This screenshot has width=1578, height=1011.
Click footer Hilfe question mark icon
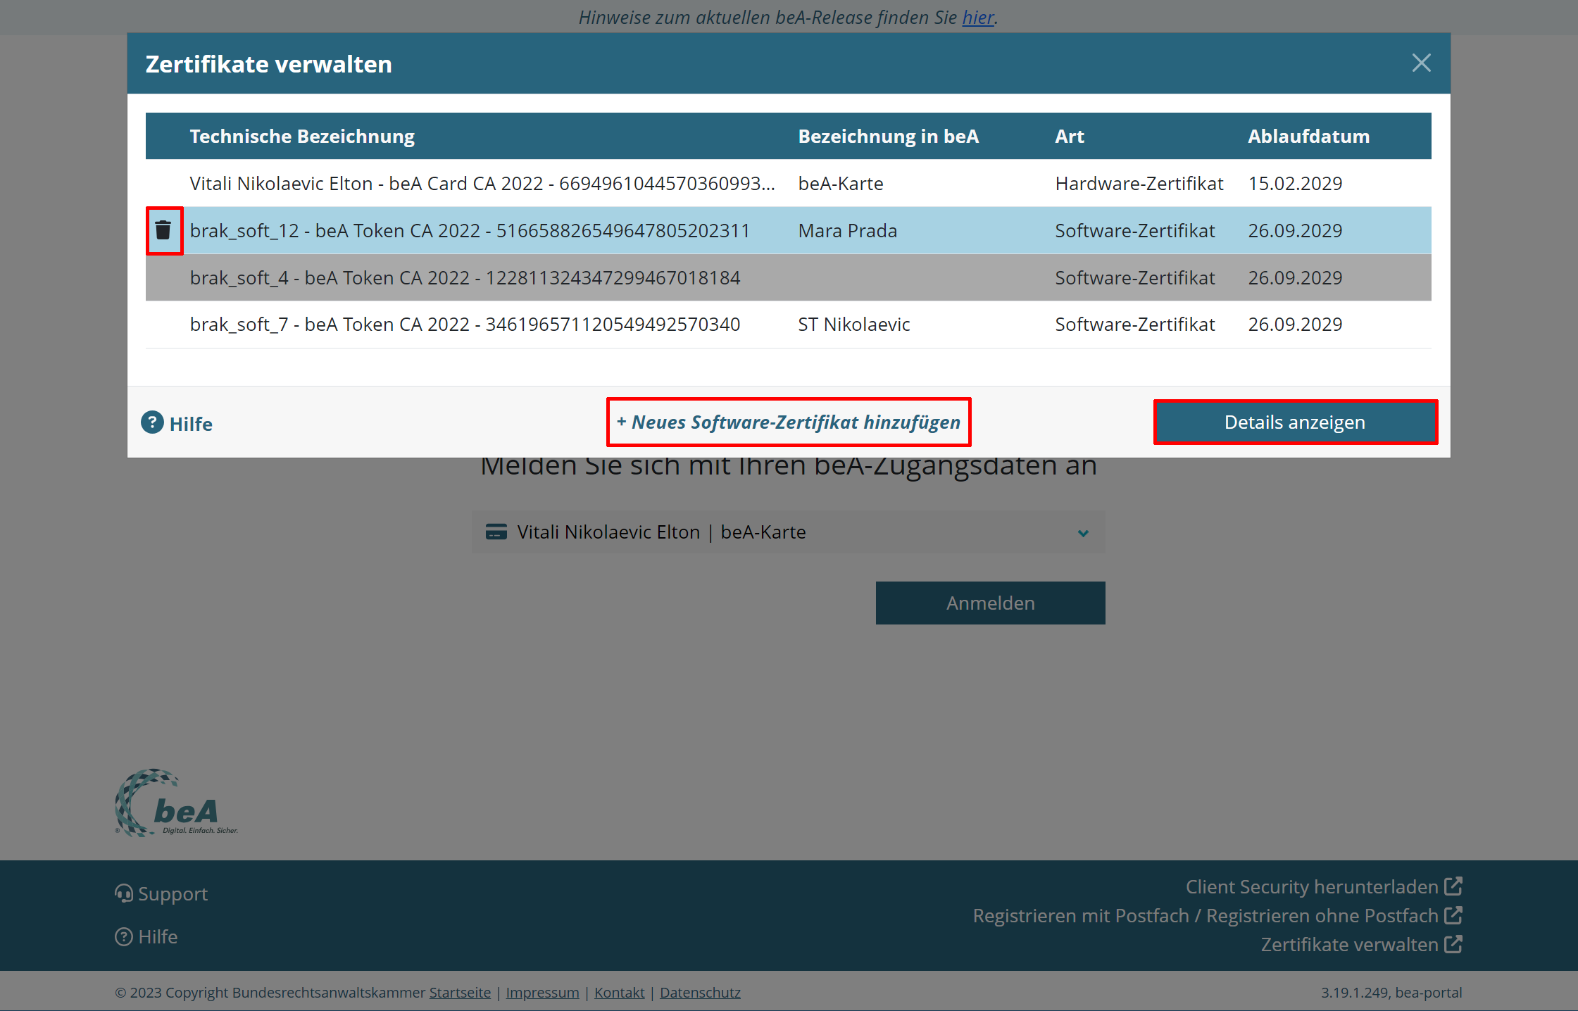tap(123, 937)
